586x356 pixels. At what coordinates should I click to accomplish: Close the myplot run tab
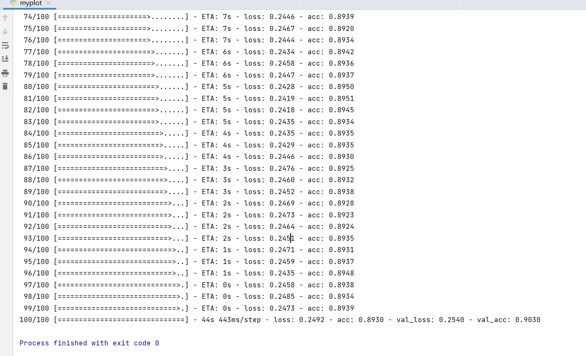click(x=48, y=3)
